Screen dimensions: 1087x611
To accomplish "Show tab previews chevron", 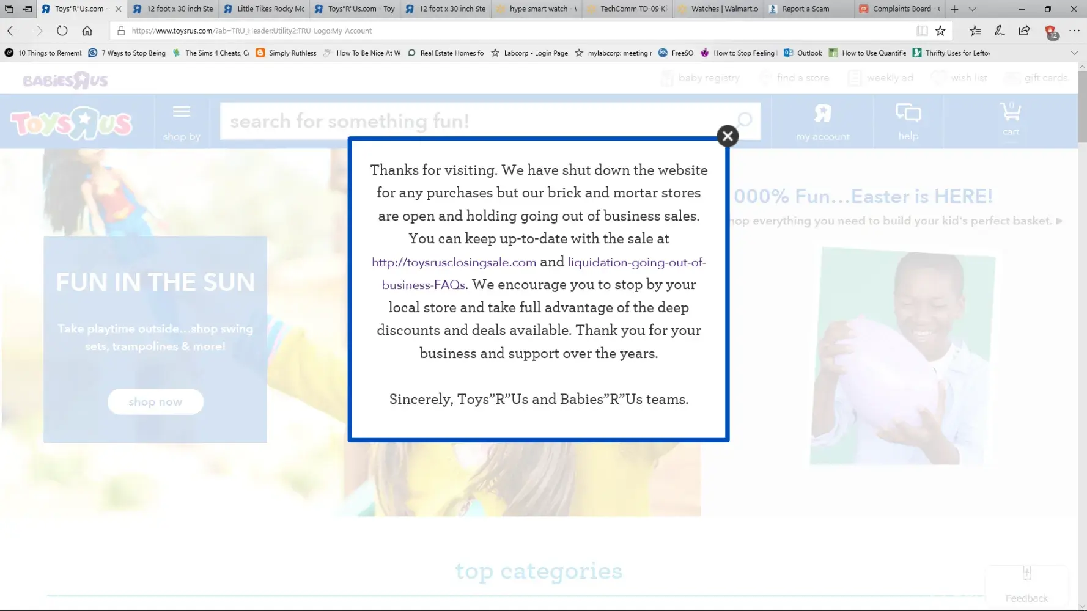I will pyautogui.click(x=973, y=9).
